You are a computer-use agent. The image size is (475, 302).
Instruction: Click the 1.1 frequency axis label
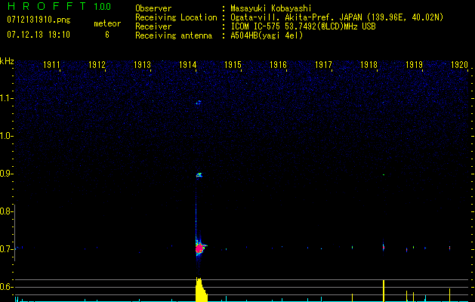click(7, 97)
